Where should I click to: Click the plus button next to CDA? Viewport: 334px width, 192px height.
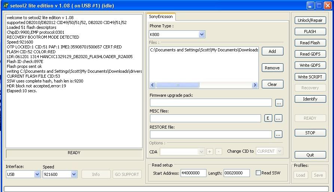point(209,151)
